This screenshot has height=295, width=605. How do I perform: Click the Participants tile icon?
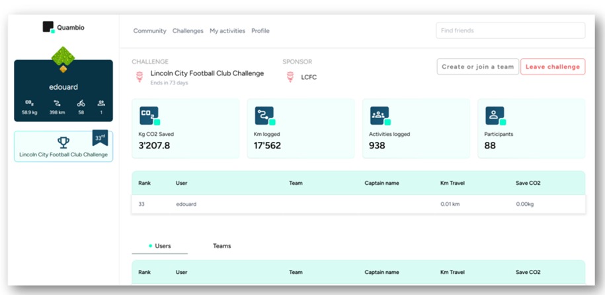(x=494, y=115)
